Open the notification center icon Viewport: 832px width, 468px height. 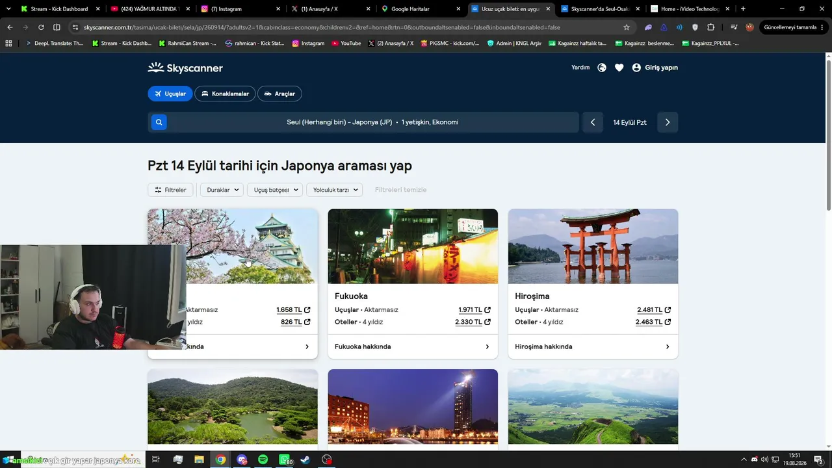point(818,460)
